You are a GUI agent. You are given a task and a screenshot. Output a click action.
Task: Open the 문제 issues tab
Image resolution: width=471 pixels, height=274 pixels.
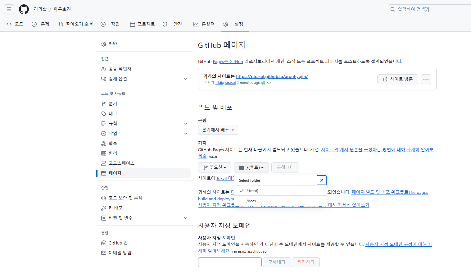coord(40,24)
